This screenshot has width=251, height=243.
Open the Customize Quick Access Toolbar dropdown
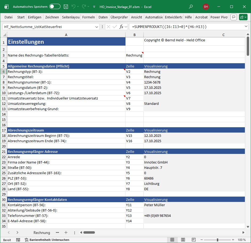click(x=94, y=7)
